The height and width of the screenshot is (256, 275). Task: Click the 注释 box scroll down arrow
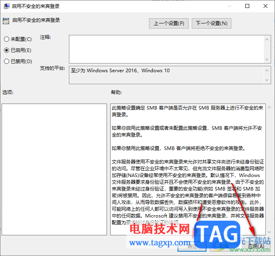(267, 60)
